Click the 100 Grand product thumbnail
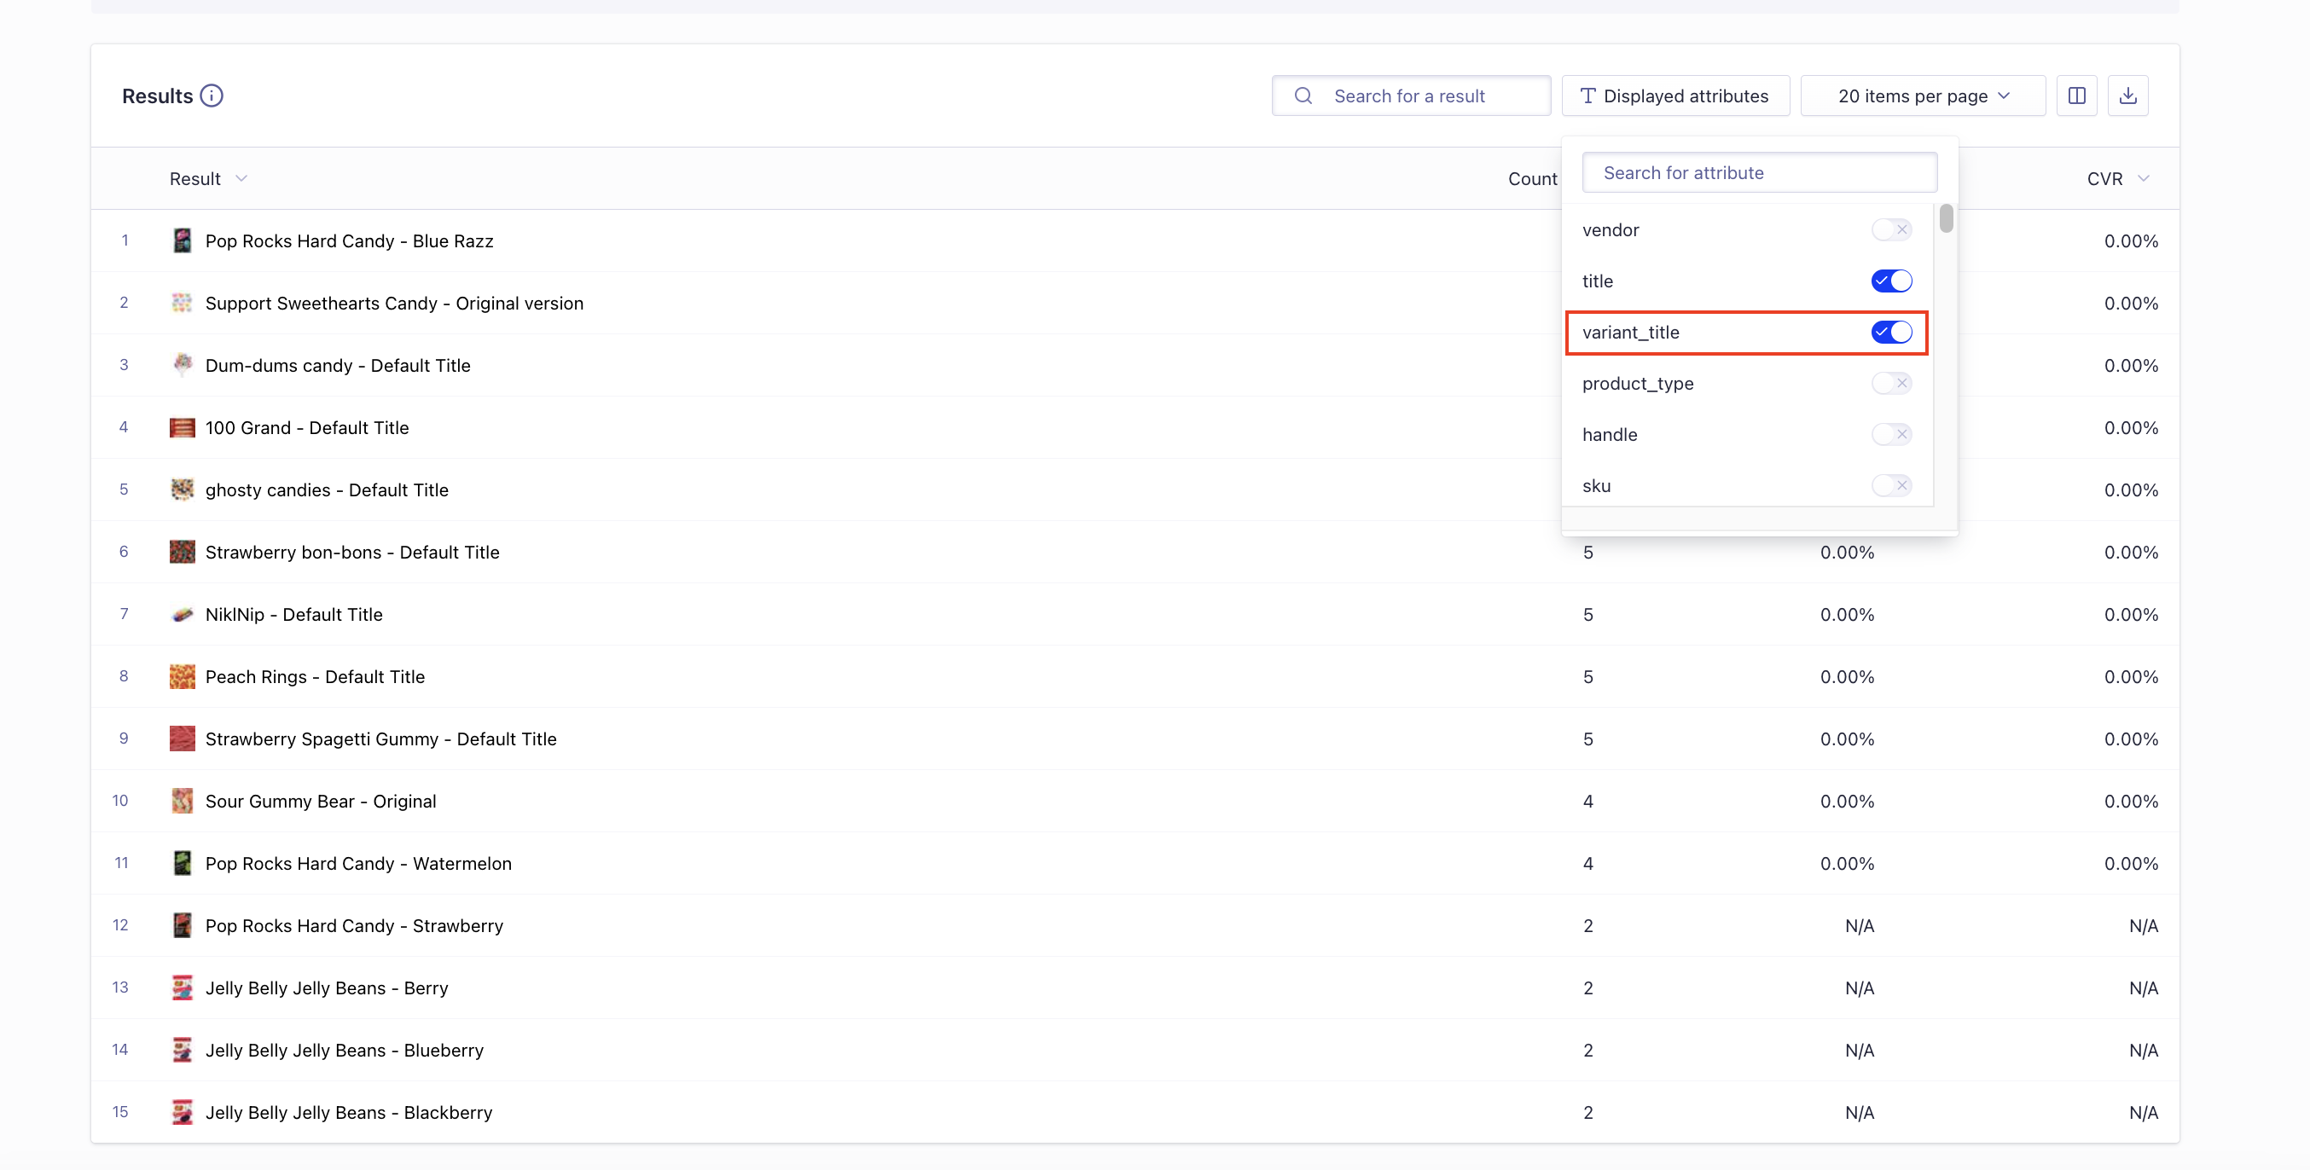2310x1170 pixels. [x=182, y=427]
